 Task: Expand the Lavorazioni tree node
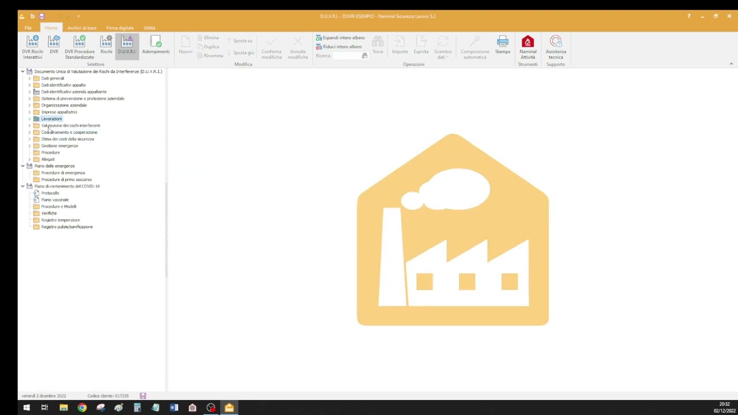[29, 119]
